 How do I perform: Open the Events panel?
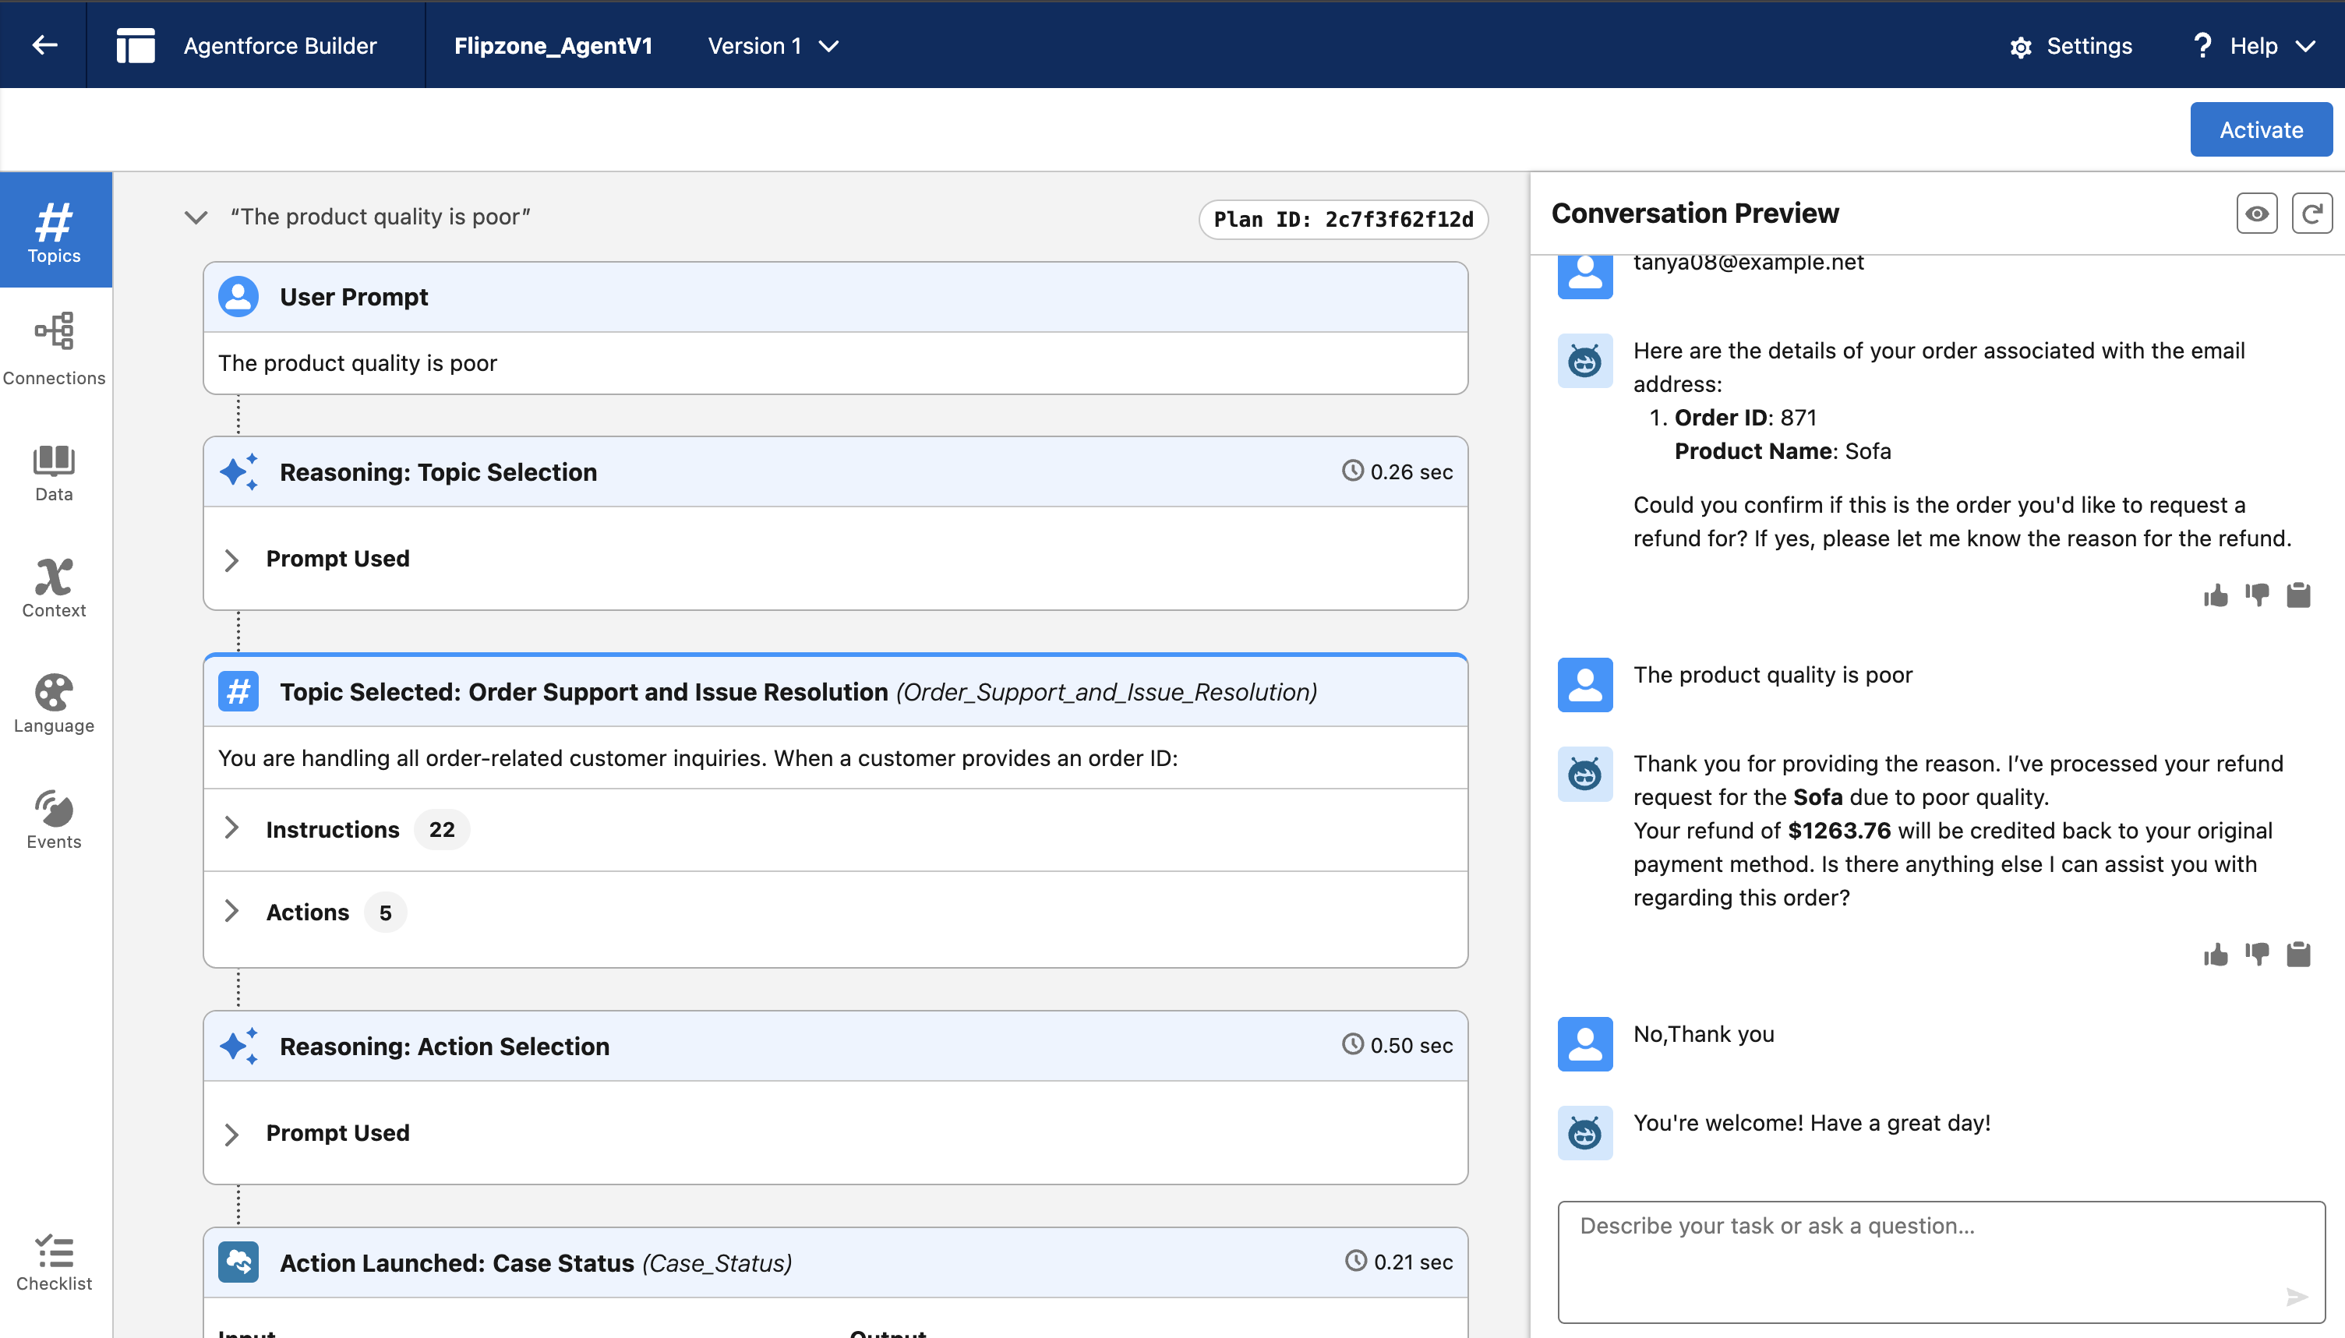[x=55, y=821]
